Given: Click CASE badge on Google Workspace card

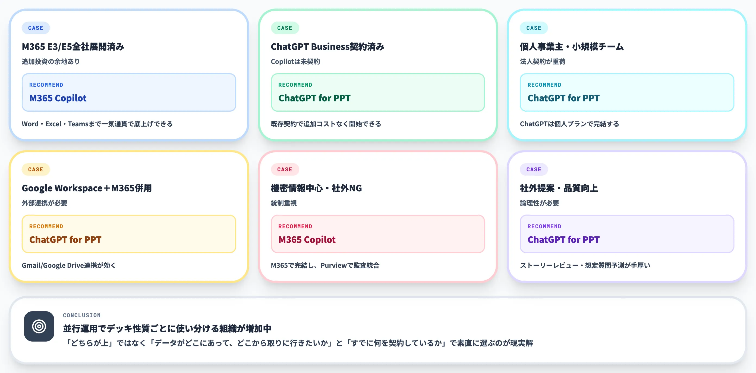Looking at the screenshot, I should [36, 169].
